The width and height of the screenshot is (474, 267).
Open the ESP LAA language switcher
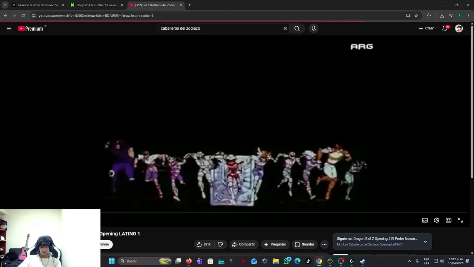tap(427, 261)
